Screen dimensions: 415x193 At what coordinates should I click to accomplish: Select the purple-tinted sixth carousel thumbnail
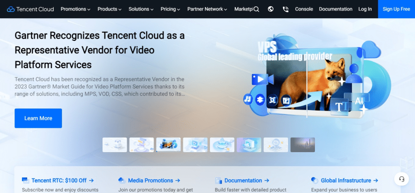click(249, 145)
